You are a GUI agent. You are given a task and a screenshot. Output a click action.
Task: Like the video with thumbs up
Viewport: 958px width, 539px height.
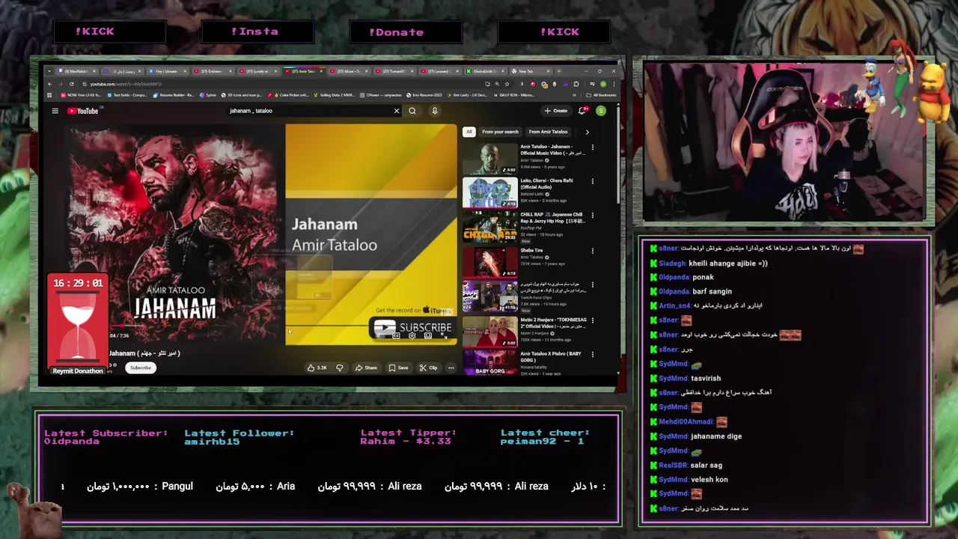[x=318, y=368]
